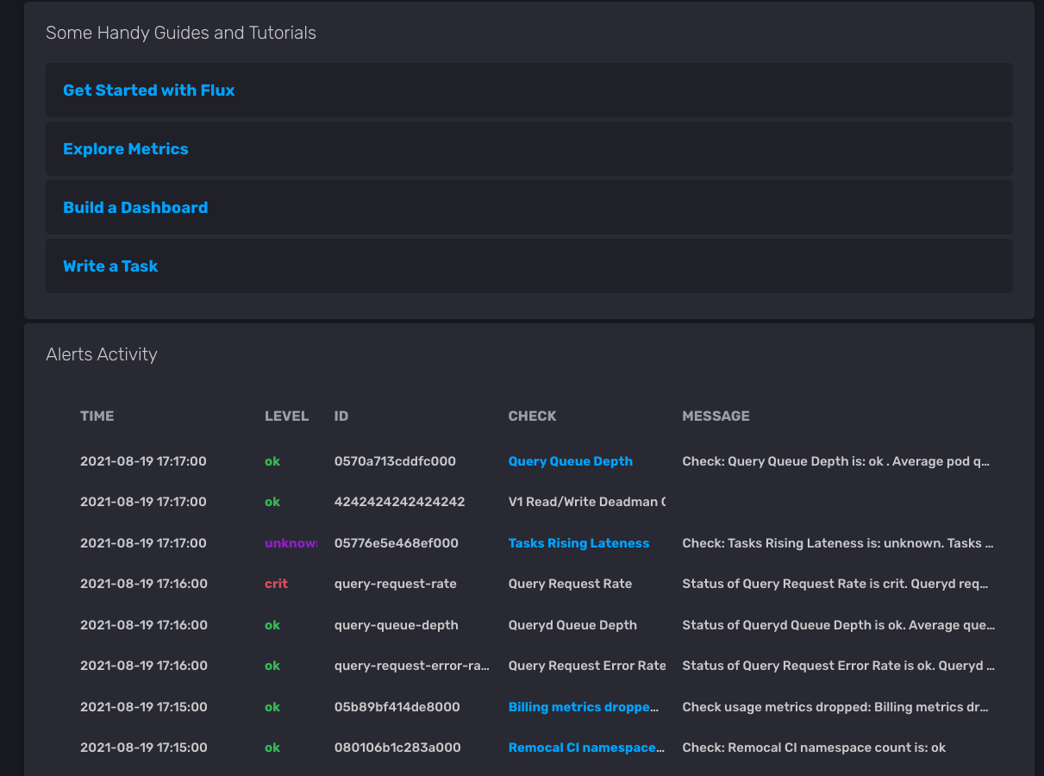Select the Query Request Rate check name

[x=569, y=583]
